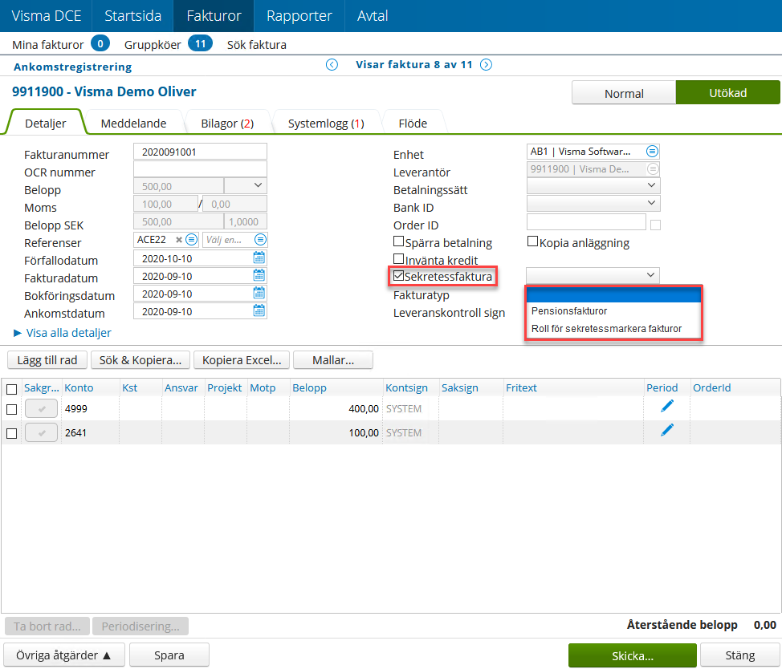Screen dimensions: 782x669
Task: Open calendar for Förfallodatum
Action: pyautogui.click(x=259, y=257)
